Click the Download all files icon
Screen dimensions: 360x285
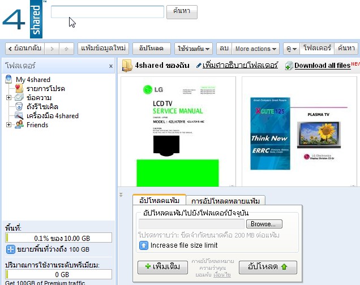pyautogui.click(x=289, y=66)
